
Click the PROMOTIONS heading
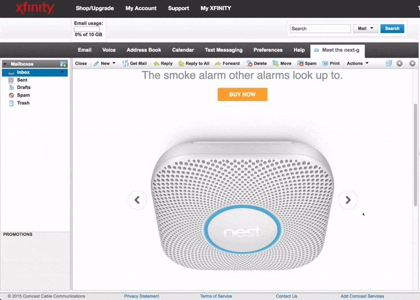coord(17,234)
